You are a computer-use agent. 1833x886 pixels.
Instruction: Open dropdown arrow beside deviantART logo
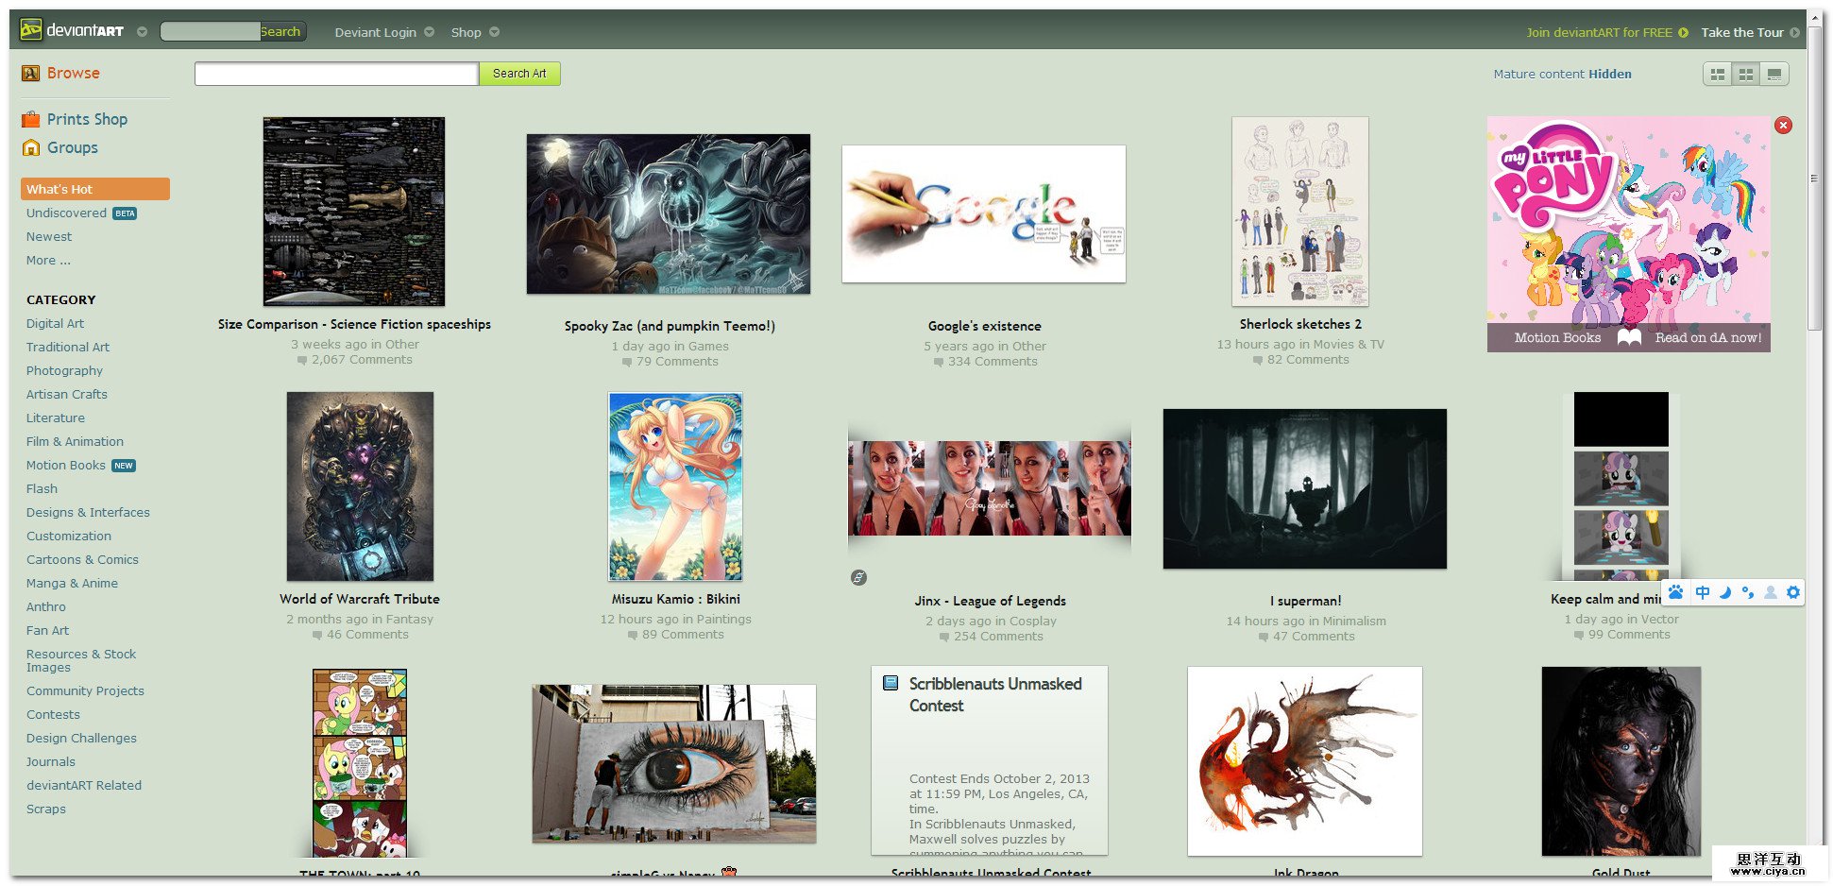point(142,32)
